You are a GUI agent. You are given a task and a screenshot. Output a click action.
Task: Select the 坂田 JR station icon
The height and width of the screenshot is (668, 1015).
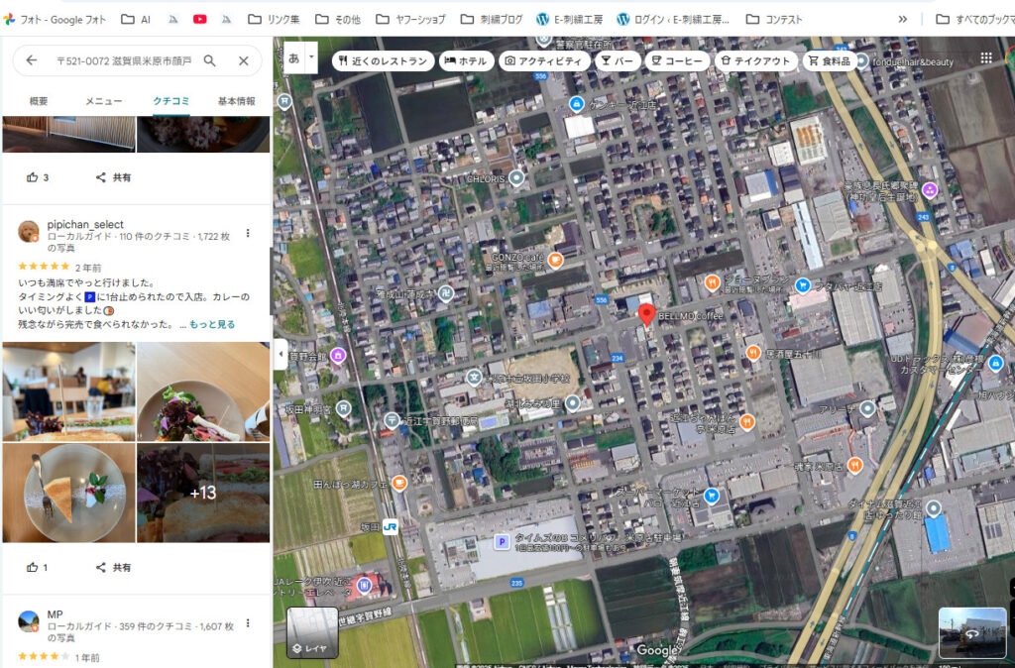(x=390, y=527)
